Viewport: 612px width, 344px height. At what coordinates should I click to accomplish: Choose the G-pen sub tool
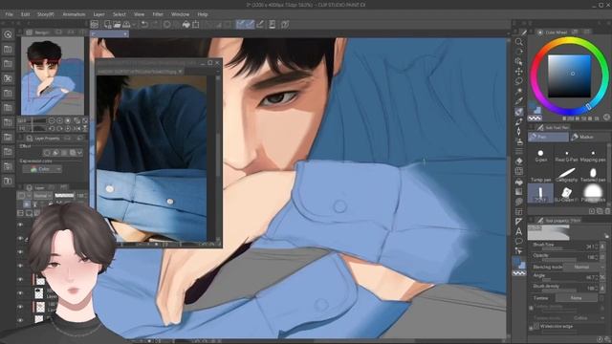pos(540,155)
